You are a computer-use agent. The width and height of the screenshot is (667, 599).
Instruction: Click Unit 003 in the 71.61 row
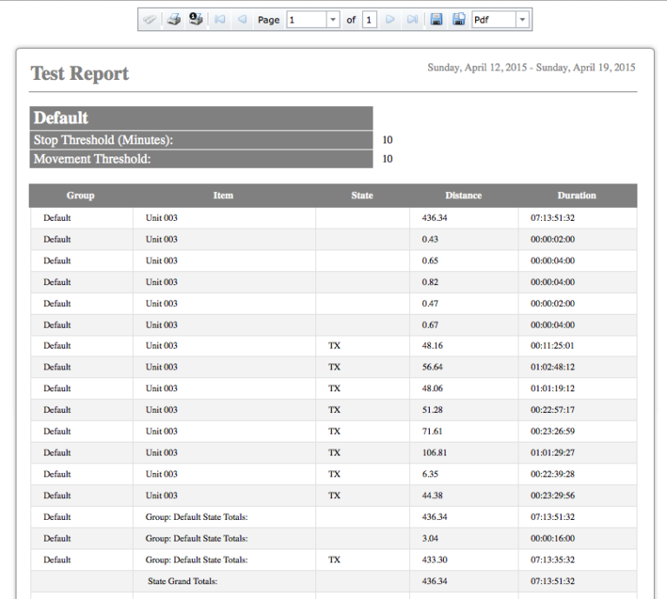click(x=162, y=431)
